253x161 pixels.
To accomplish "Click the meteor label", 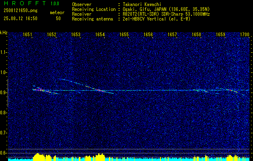I will (57, 12).
